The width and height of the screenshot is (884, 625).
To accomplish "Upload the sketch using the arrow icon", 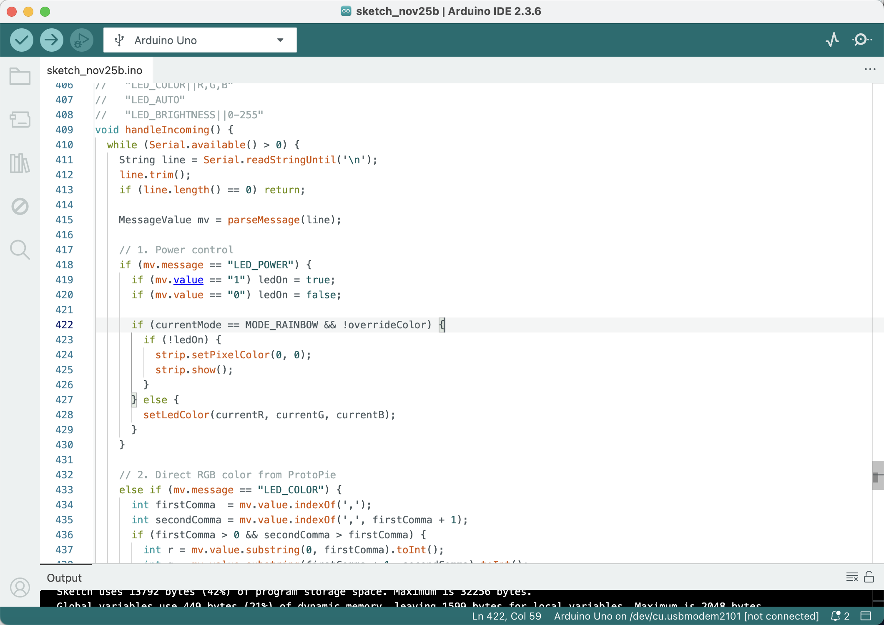I will coord(51,40).
